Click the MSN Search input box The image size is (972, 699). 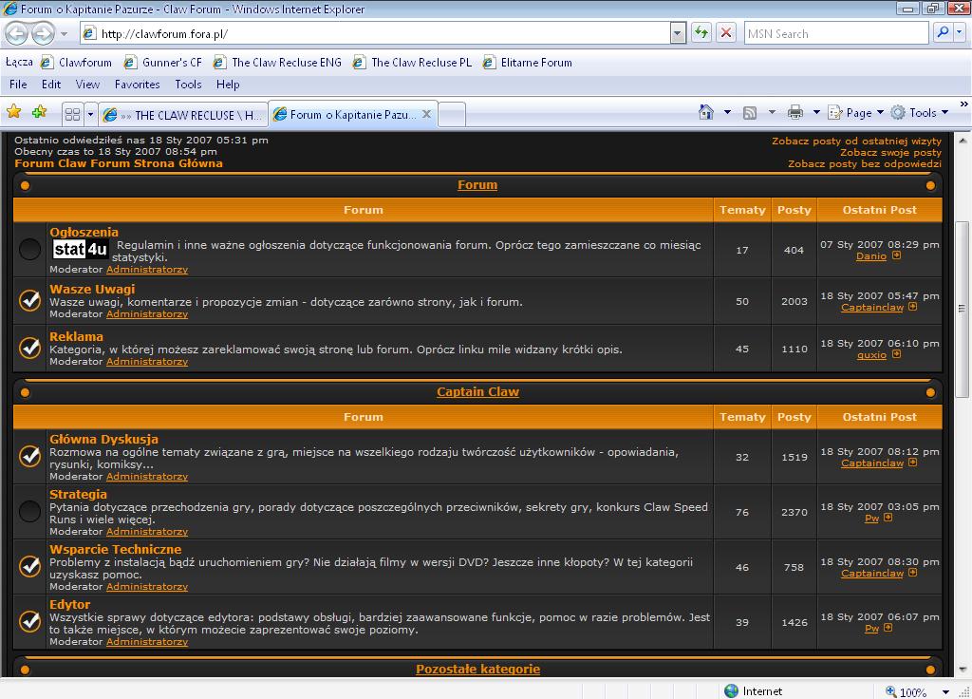point(835,33)
